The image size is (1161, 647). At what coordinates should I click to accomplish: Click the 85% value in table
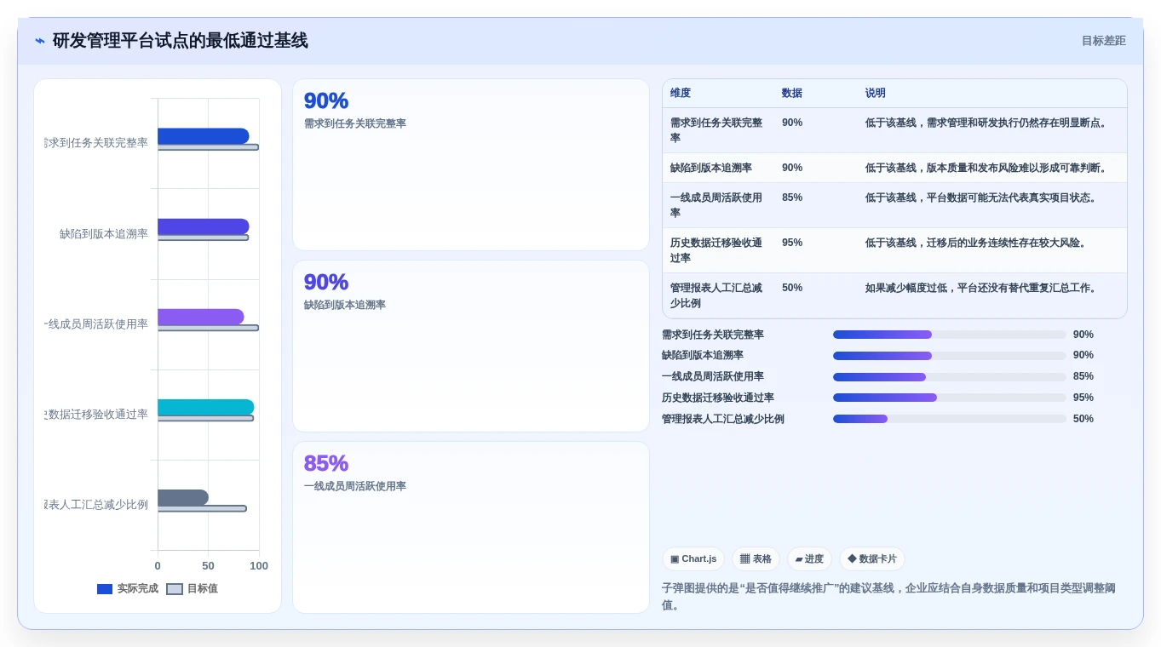792,198
